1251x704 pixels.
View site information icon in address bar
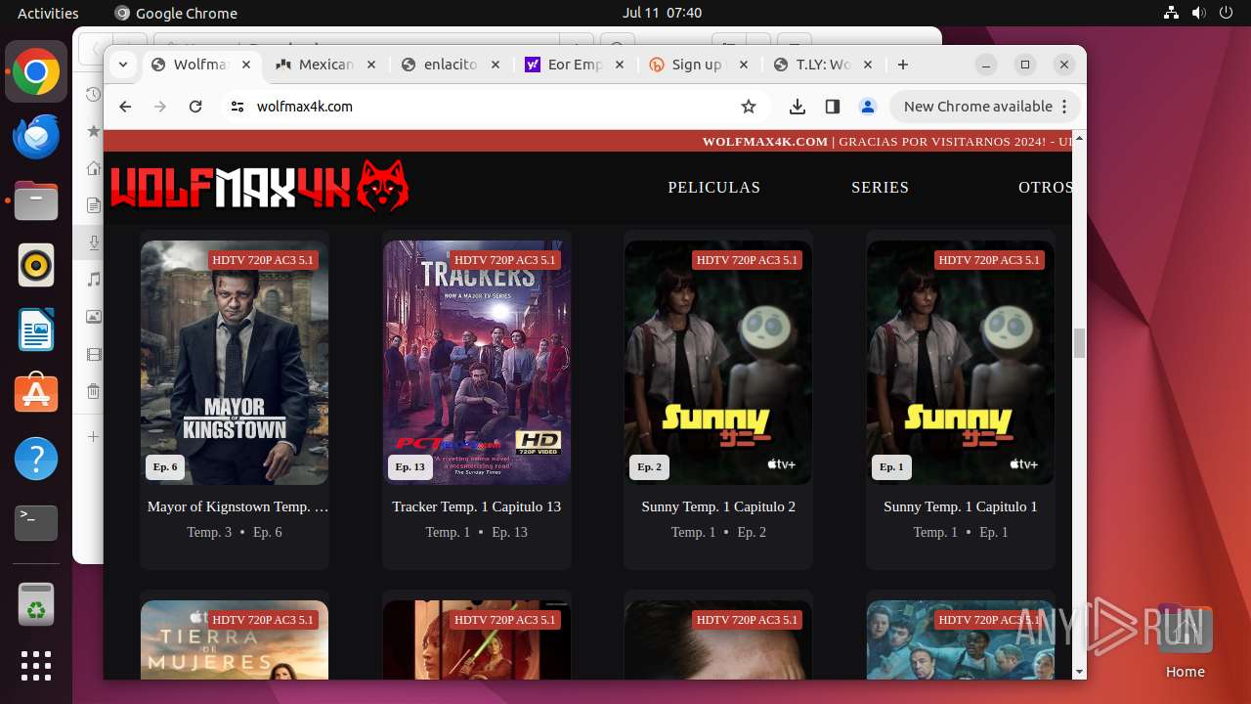(x=237, y=107)
